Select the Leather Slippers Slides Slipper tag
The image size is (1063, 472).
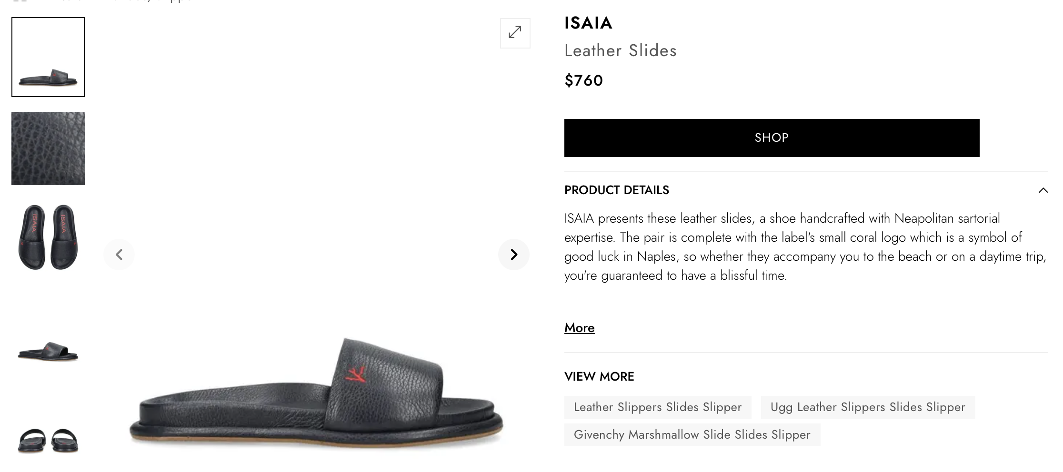point(657,407)
